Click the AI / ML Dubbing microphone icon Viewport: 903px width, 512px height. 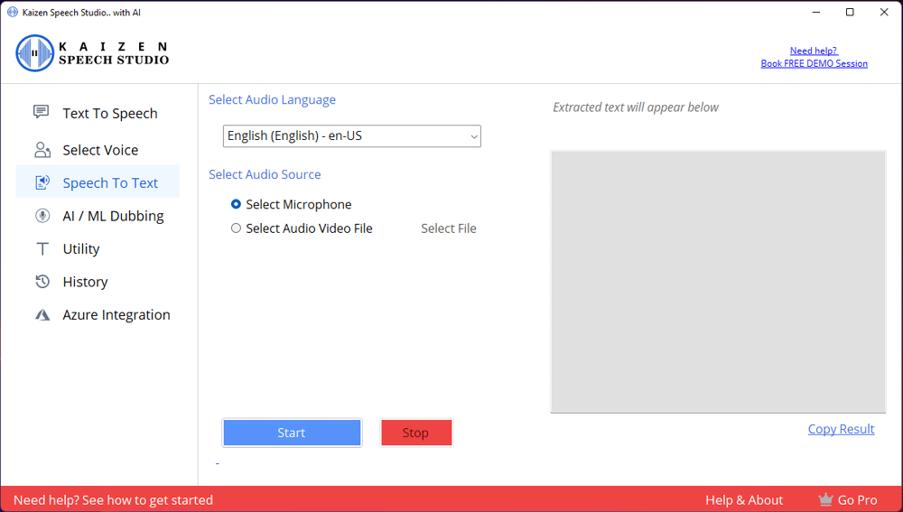pos(42,216)
